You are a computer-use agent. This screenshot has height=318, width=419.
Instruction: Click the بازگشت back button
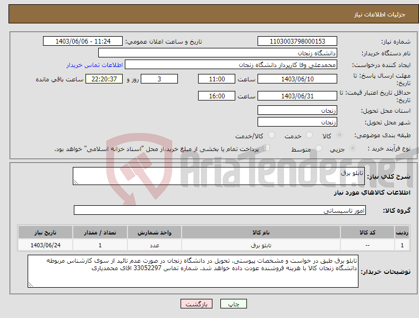point(196,304)
